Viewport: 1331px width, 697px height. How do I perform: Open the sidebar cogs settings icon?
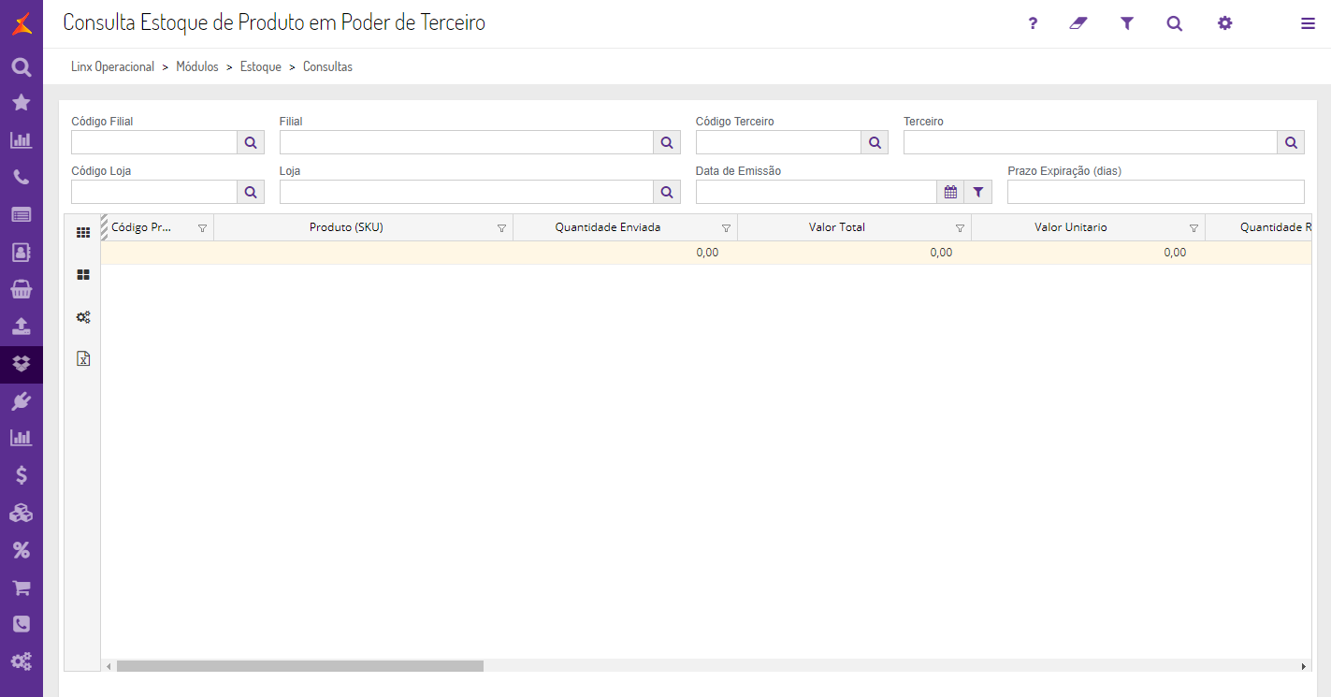(22, 661)
